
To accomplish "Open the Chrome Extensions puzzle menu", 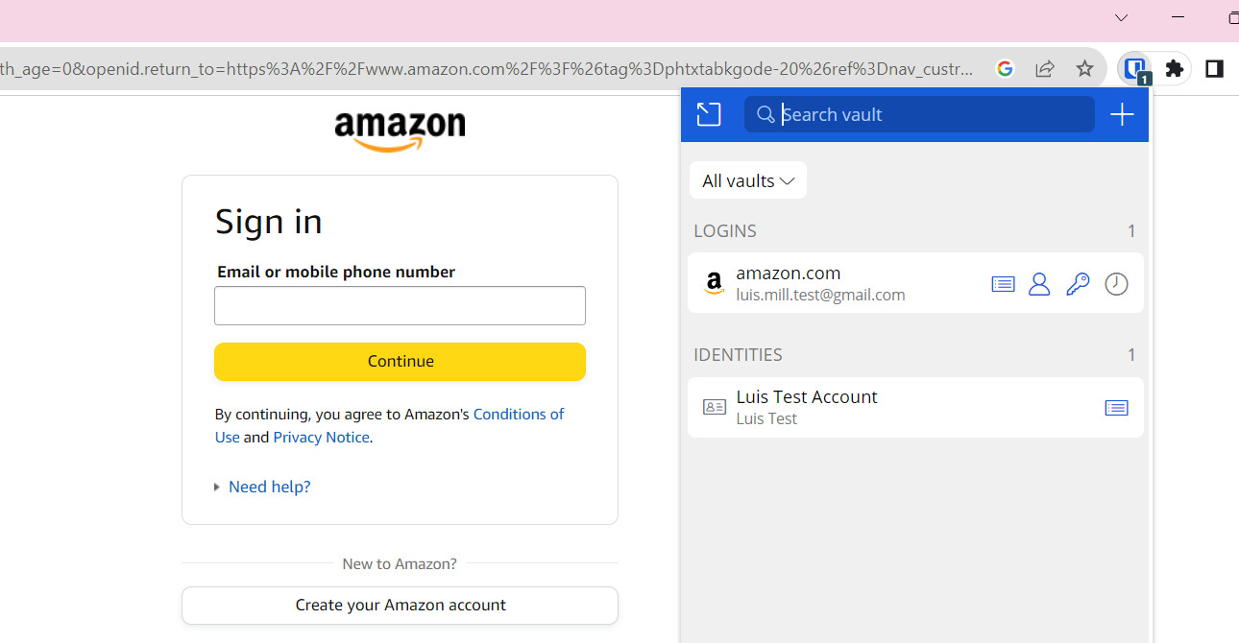I will pos(1174,69).
